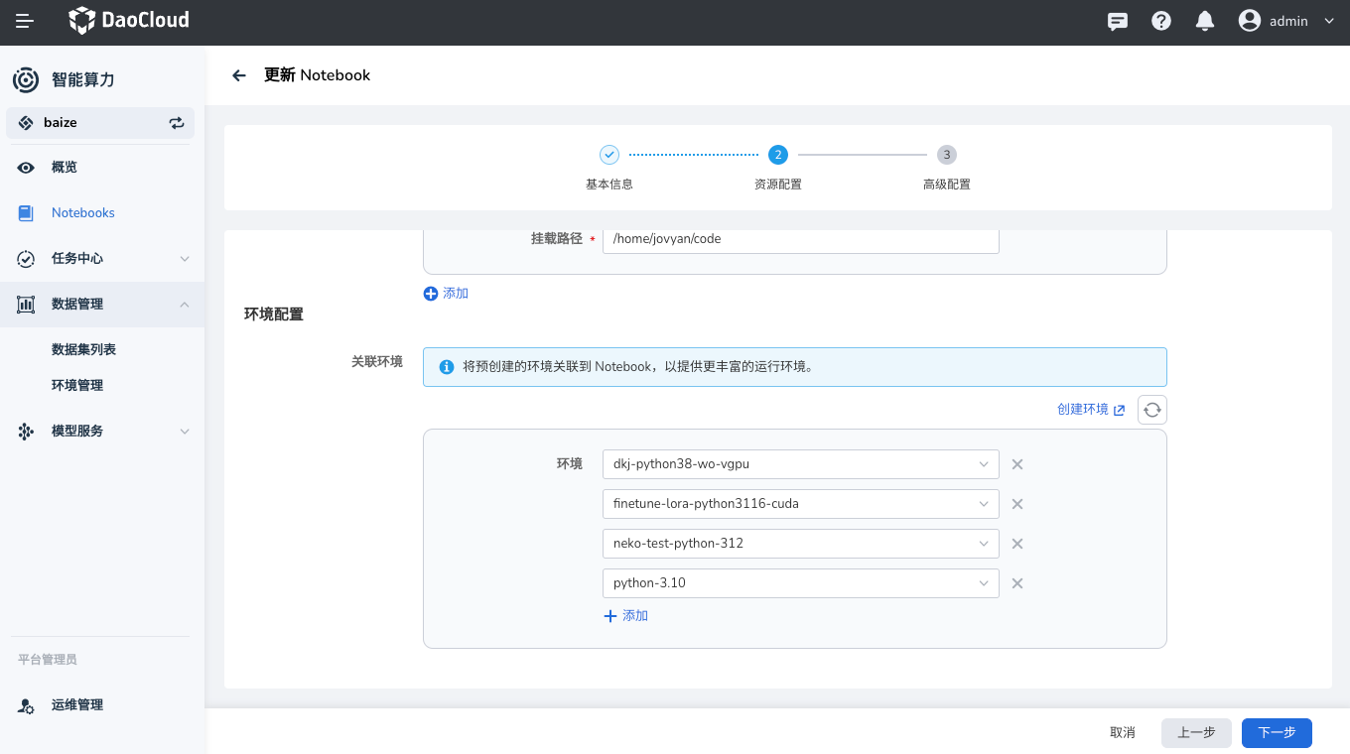This screenshot has width=1350, height=754.
Task: Switch workspace using the baize swap icon
Action: 177,123
